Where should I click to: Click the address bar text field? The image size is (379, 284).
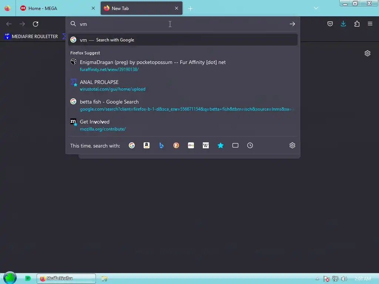coord(183,24)
